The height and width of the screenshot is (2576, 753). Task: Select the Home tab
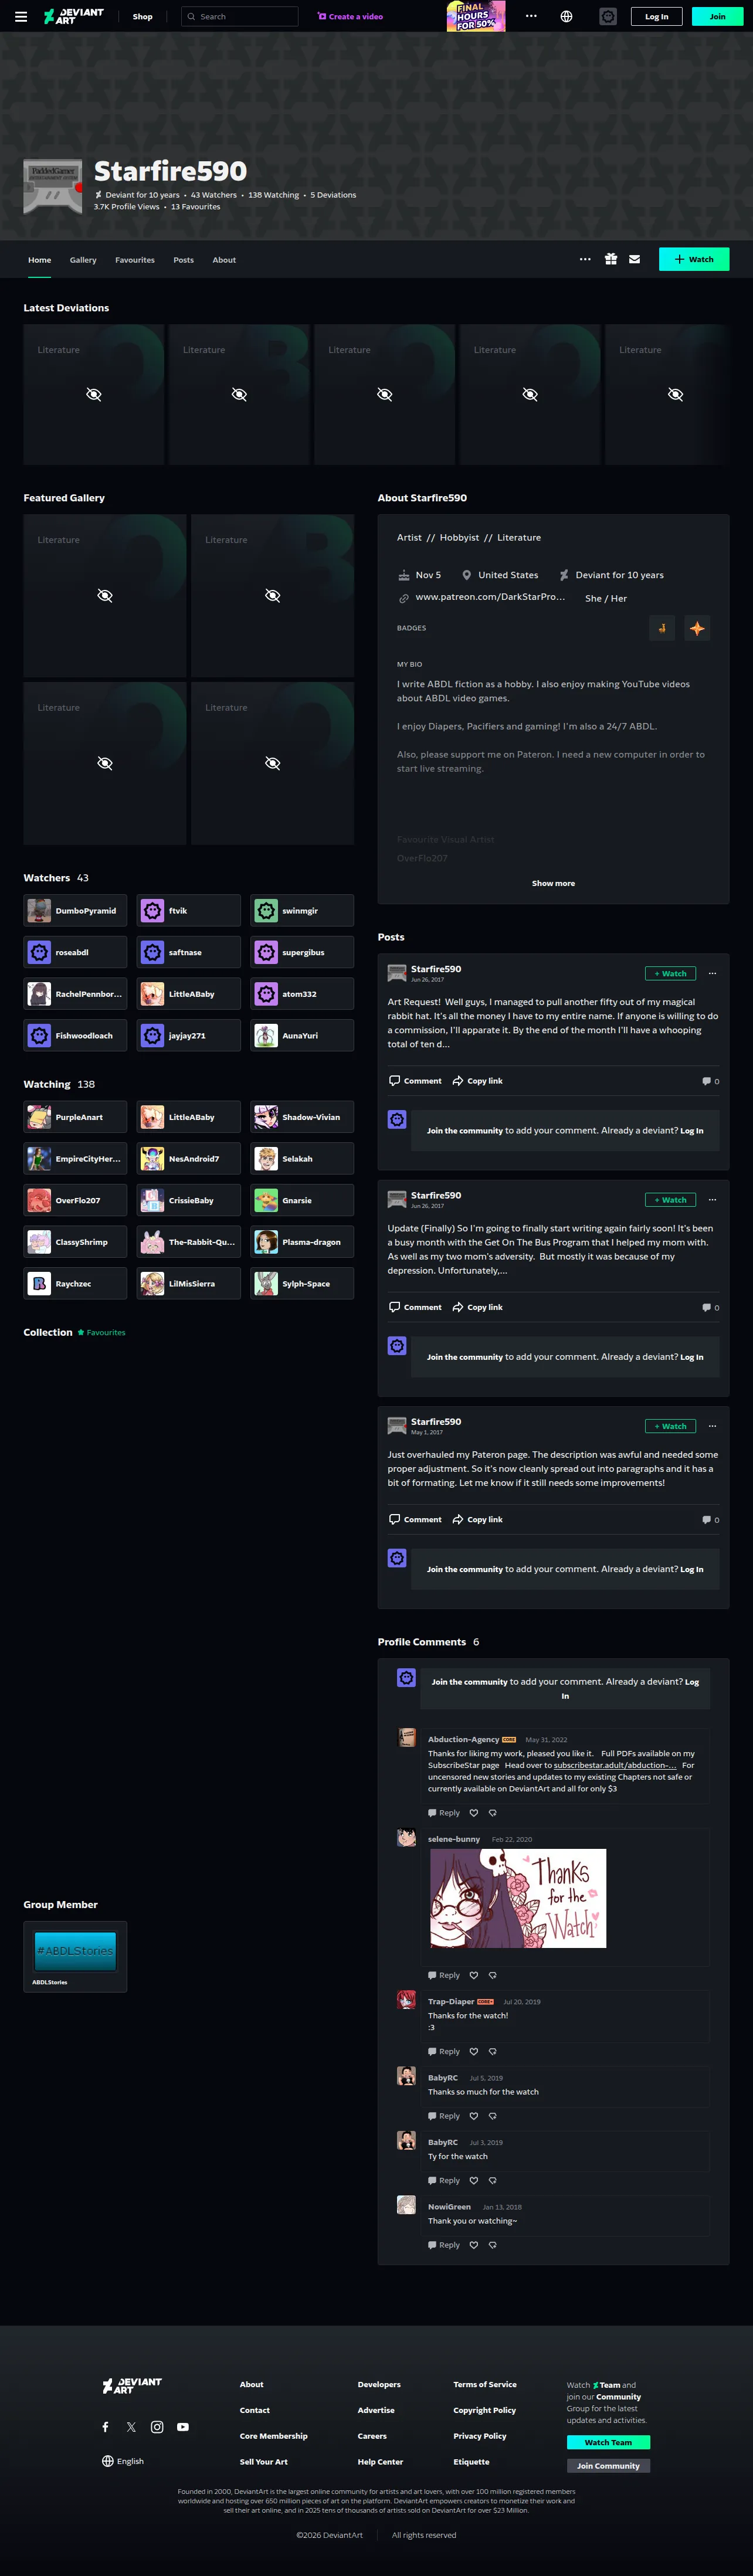(x=40, y=260)
